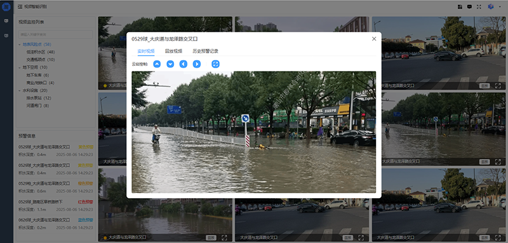Click 回放 on the top-right camera card
508x243 pixels.
click(485, 86)
